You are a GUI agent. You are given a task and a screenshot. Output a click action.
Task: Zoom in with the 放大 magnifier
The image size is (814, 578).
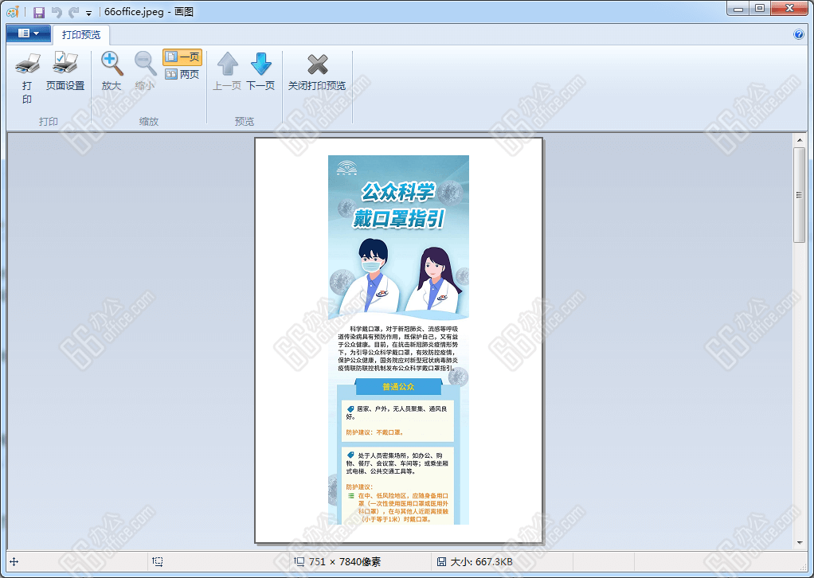point(112,64)
